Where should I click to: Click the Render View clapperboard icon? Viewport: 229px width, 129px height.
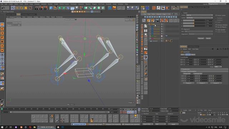click(x=36, y=8)
